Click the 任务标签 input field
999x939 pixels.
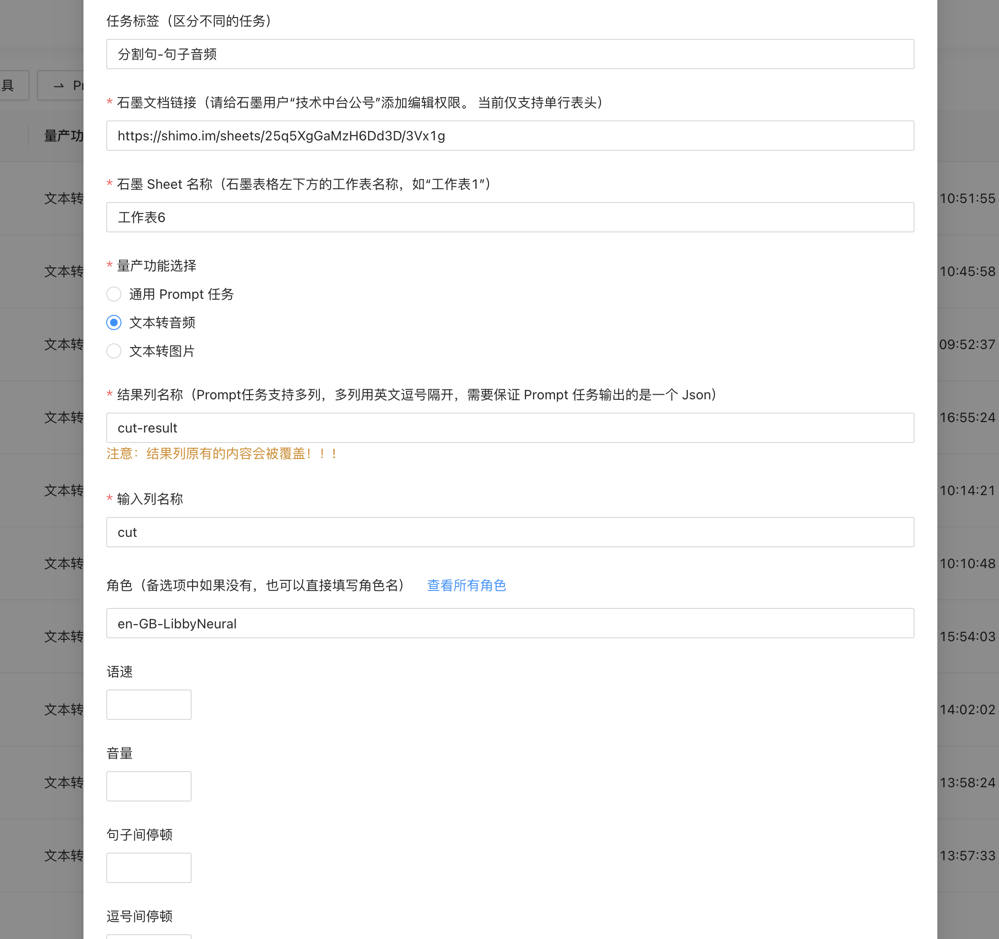click(x=509, y=54)
